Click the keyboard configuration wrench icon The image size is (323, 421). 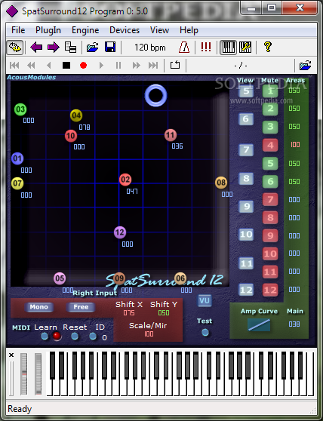[245, 48]
